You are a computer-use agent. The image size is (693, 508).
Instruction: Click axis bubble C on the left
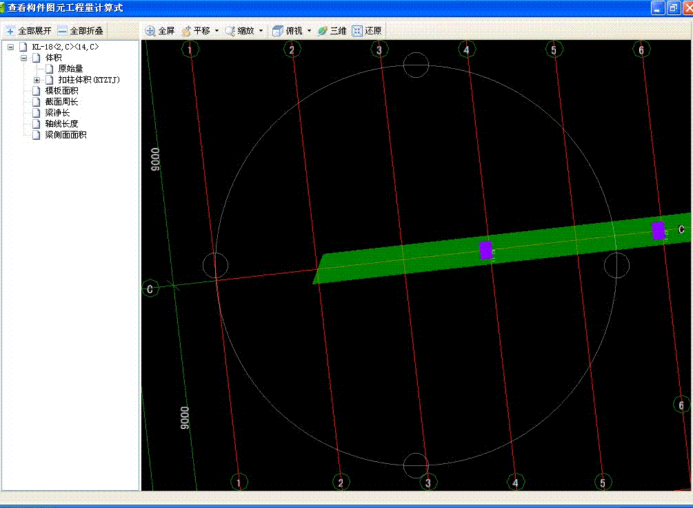(150, 288)
